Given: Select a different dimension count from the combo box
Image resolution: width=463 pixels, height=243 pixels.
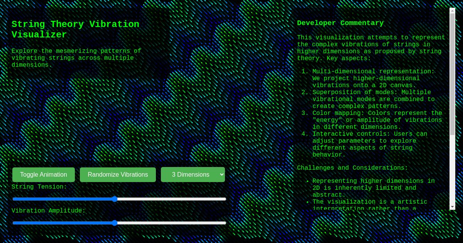Looking at the screenshot, I should (x=193, y=175).
